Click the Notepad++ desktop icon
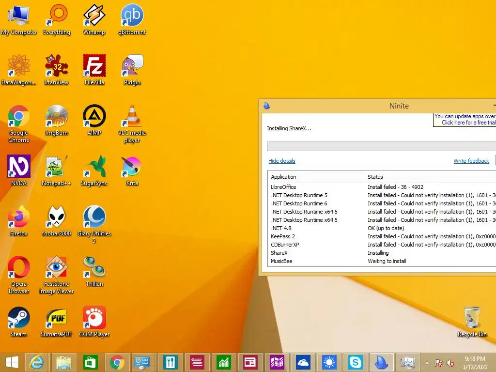The height and width of the screenshot is (372, 496). pyautogui.click(x=57, y=170)
